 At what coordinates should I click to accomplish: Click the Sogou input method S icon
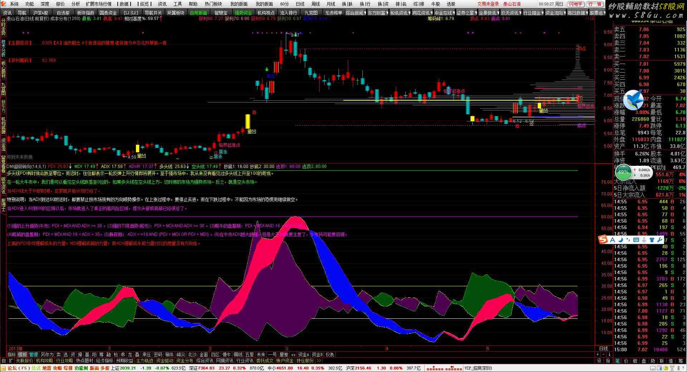pyautogui.click(x=603, y=240)
